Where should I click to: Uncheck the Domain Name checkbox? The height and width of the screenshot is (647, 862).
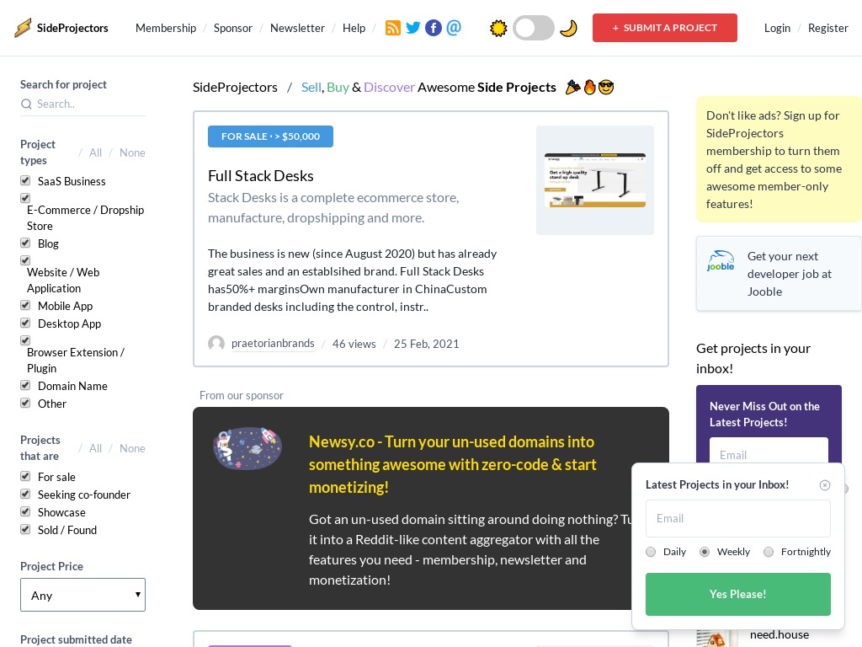(x=25, y=385)
